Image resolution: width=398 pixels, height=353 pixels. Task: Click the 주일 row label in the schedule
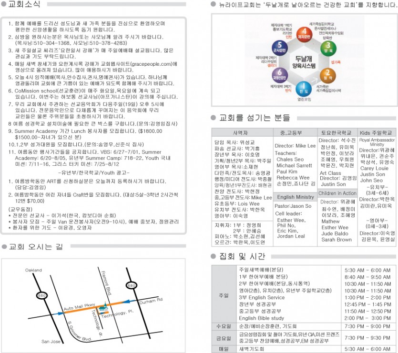click(x=224, y=295)
